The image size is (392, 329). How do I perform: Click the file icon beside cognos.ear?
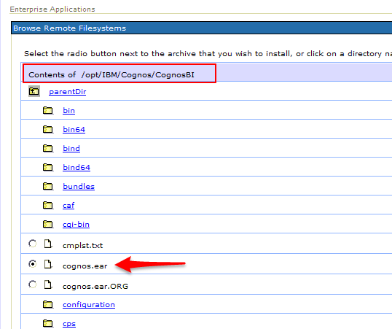[x=48, y=264]
